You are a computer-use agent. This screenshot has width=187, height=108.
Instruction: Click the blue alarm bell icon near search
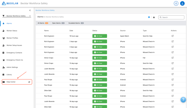149,17
